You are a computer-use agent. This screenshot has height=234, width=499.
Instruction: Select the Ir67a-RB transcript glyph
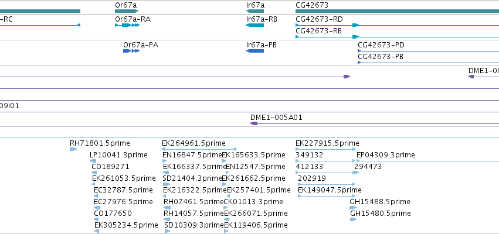pos(255,25)
